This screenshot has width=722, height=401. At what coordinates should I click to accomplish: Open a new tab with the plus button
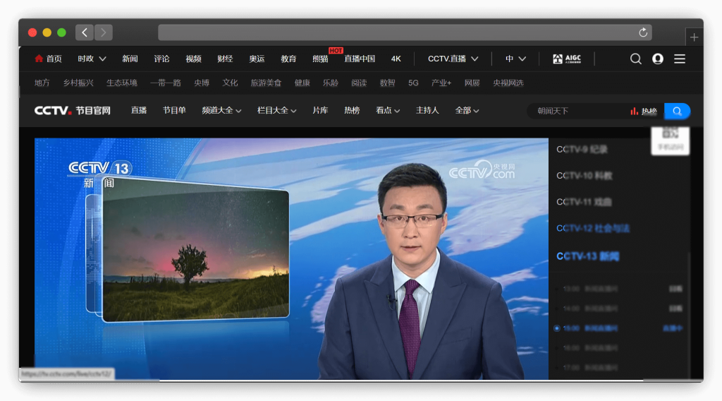pos(694,37)
